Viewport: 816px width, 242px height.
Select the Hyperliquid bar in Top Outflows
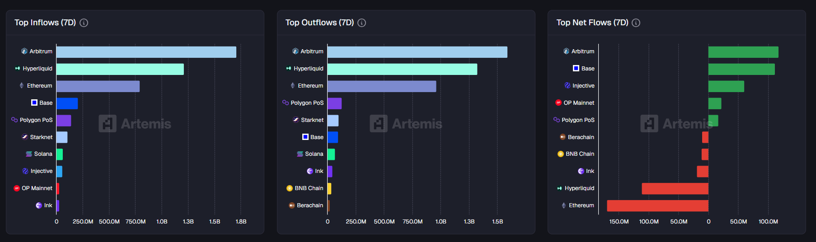402,69
